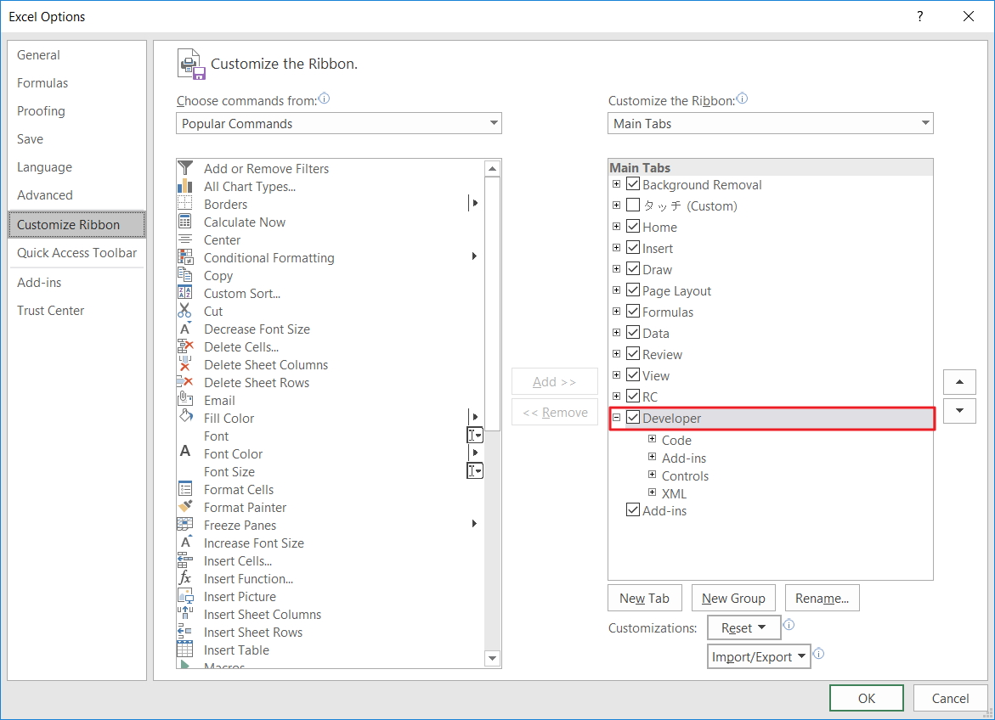Click the Borders command icon

[184, 204]
